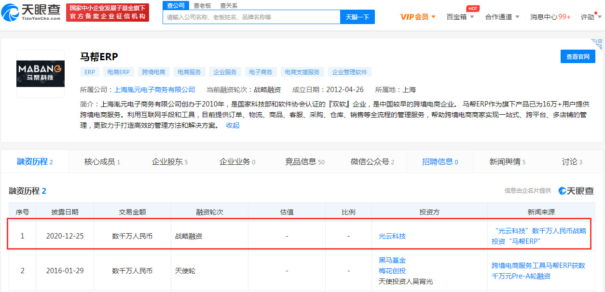
Task: Select the 2020-12-25 date cell
Action: pos(65,236)
